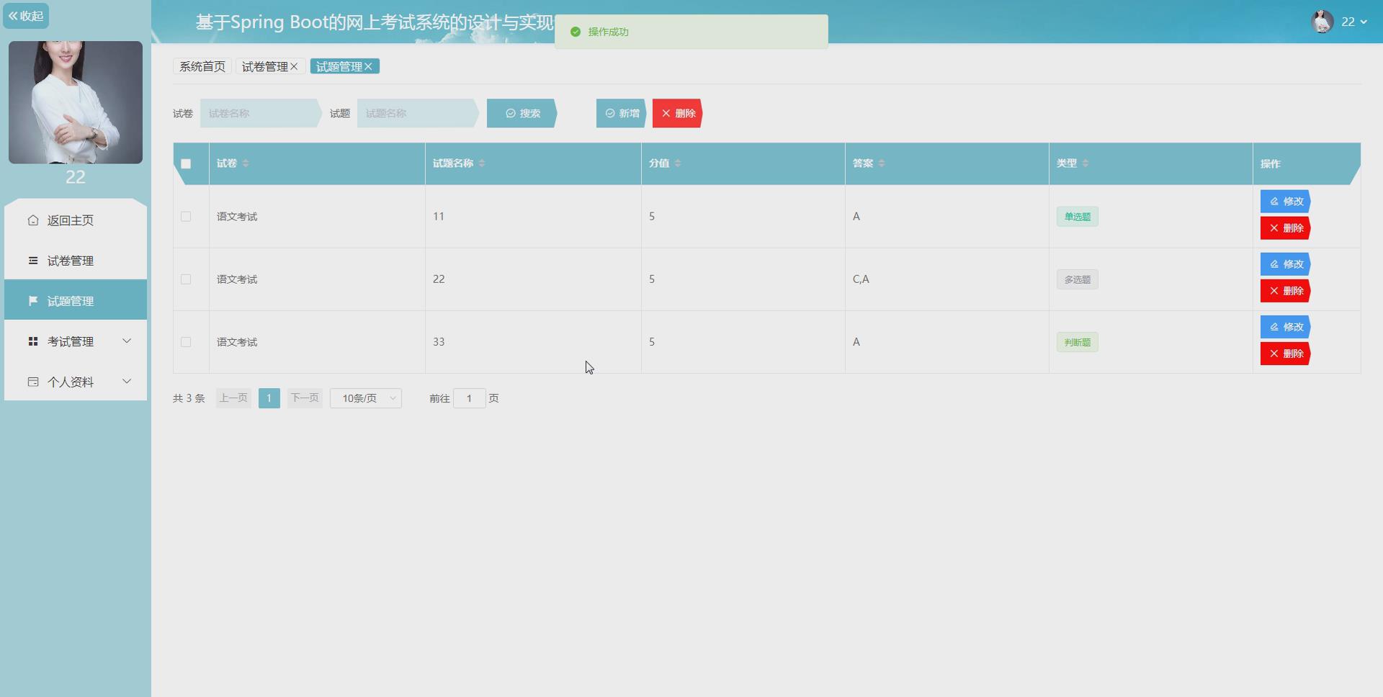The image size is (1383, 697).
Task: Sort by the 试卷 column arrows
Action: (246, 163)
